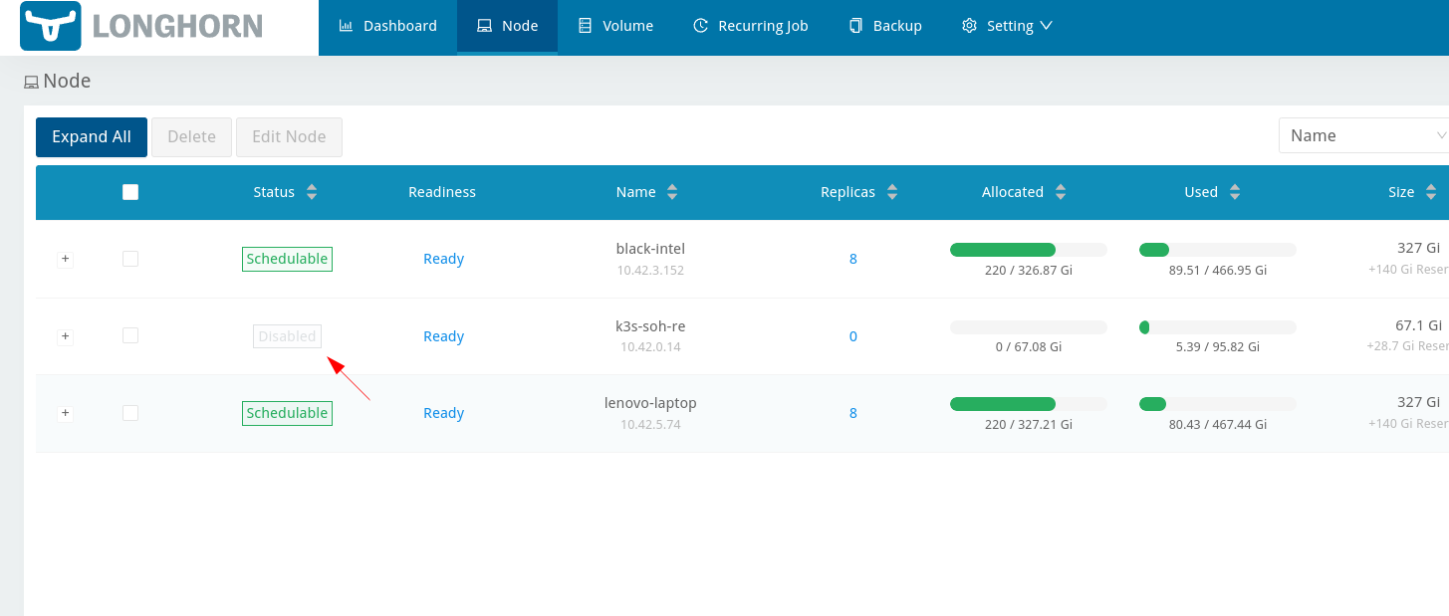Click IP address 10.42.3.152

coord(650,270)
